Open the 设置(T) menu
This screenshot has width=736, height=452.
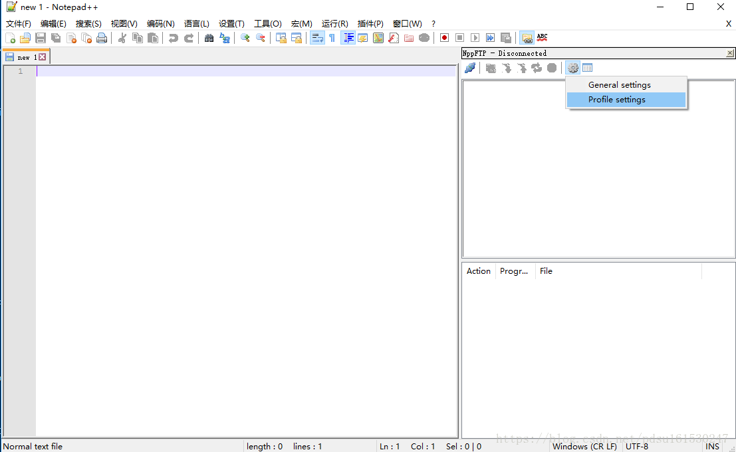click(231, 23)
